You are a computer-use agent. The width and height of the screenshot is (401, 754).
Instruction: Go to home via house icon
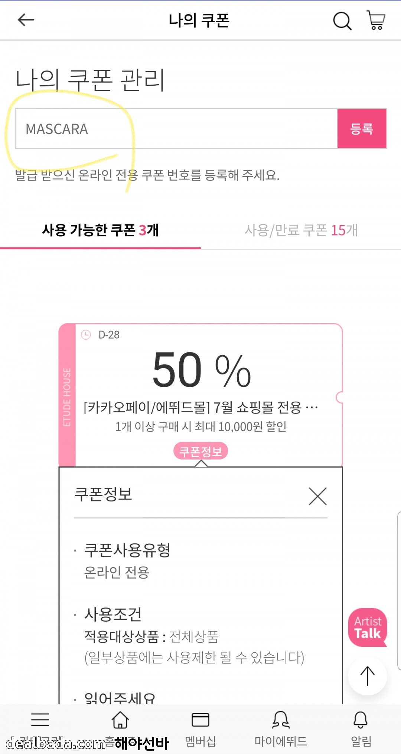tap(120, 720)
